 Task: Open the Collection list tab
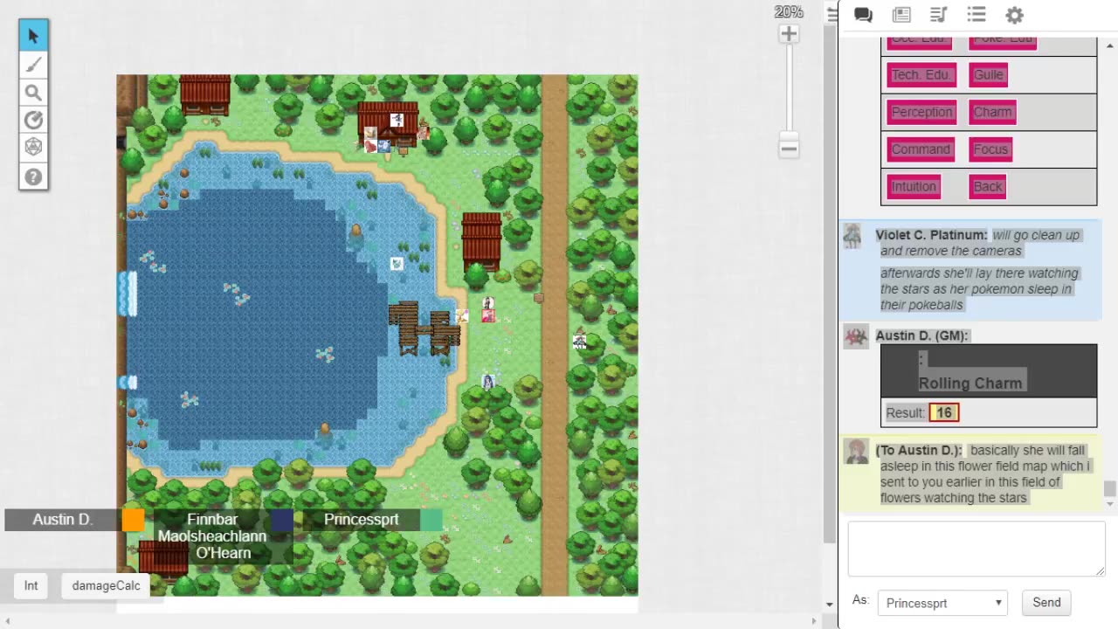(x=977, y=15)
